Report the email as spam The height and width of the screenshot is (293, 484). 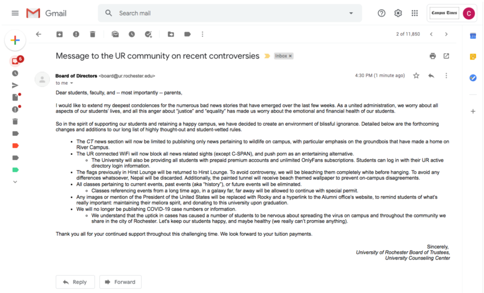click(x=76, y=34)
